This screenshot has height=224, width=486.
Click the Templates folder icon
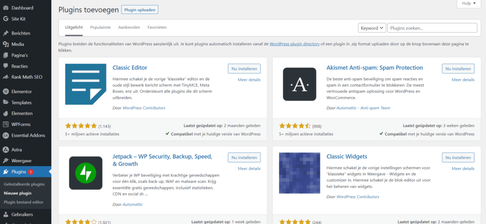6,102
